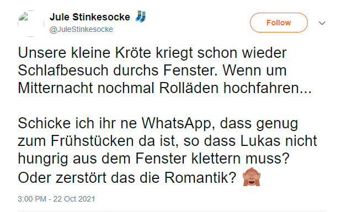Open the @JuleStinkesocke handle link
Screen dimensions: 341x212
point(81,29)
